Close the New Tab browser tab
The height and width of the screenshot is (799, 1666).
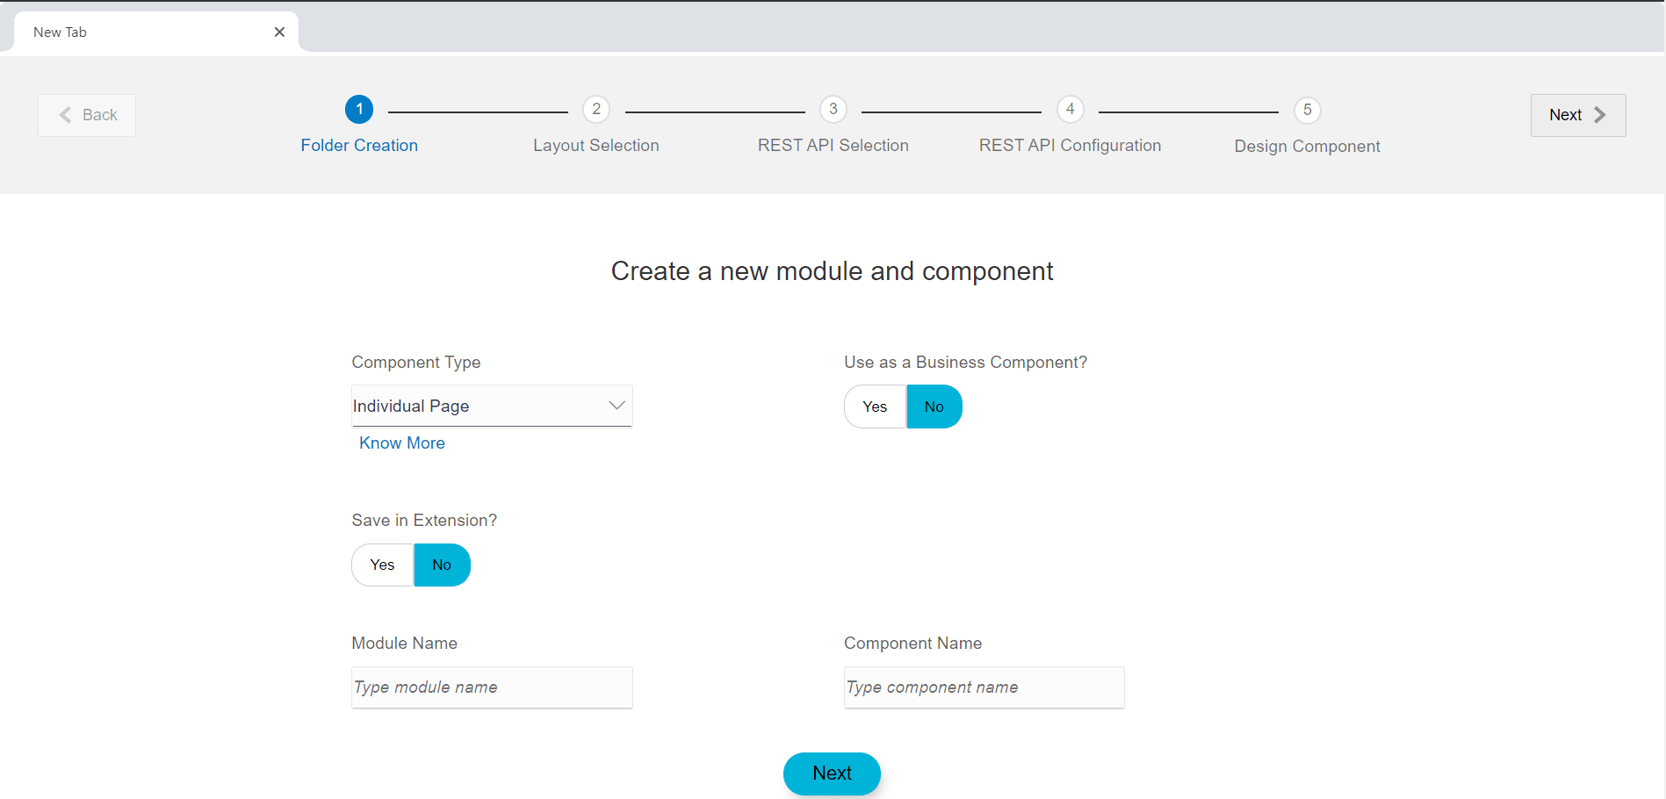[279, 32]
